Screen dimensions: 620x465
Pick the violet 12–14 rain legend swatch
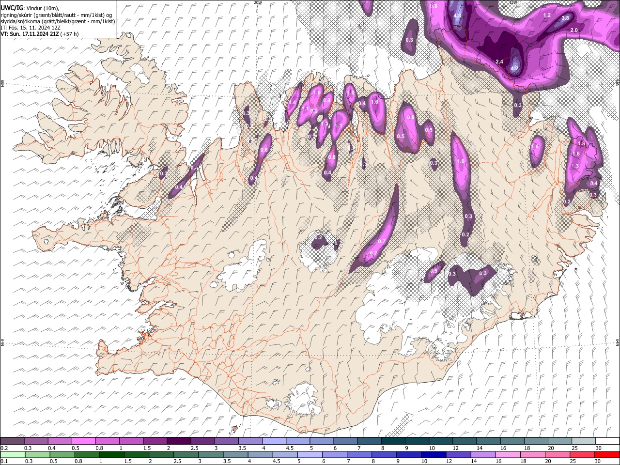(458, 454)
